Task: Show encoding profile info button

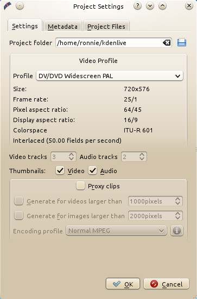Action: coord(177,231)
